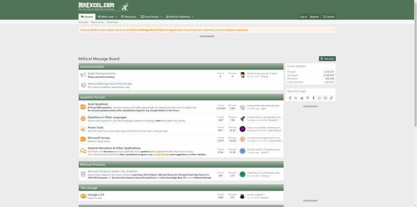The height and width of the screenshot is (207, 417).
Task: Open 'Query source folder contains too m...' thread
Action: point(264,128)
